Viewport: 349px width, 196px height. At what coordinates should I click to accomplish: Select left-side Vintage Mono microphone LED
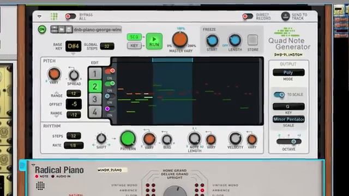pos(148,185)
